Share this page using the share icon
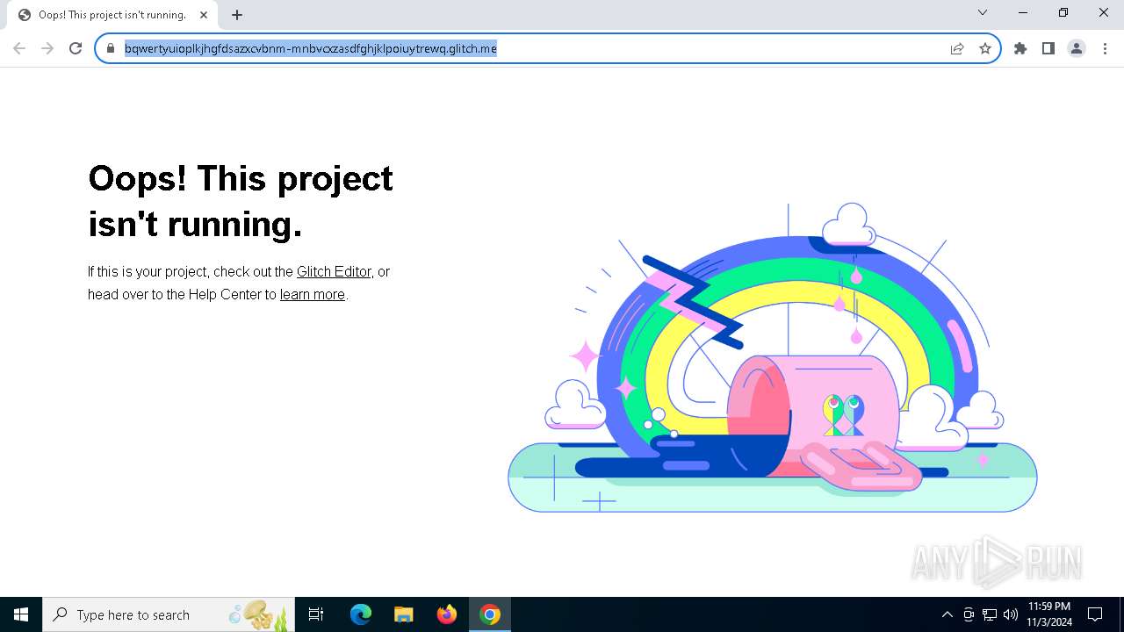1124x632 pixels. point(957,48)
